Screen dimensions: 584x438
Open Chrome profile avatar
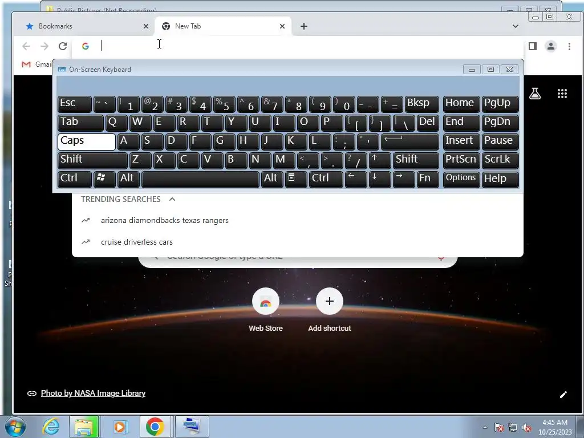click(x=551, y=46)
